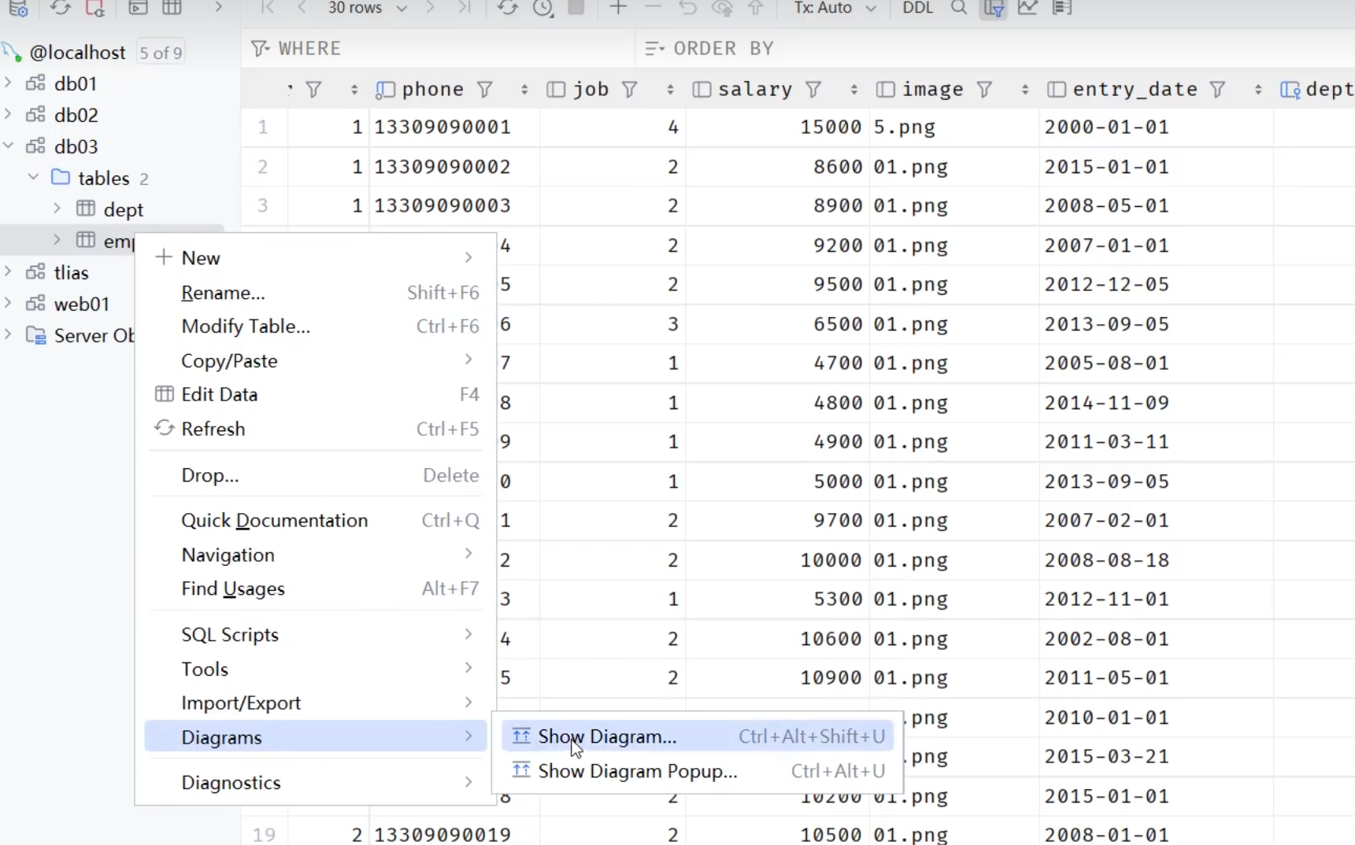Screen dimensions: 1355x845
Task: Toggle sort order on job column
Action: [670, 90]
